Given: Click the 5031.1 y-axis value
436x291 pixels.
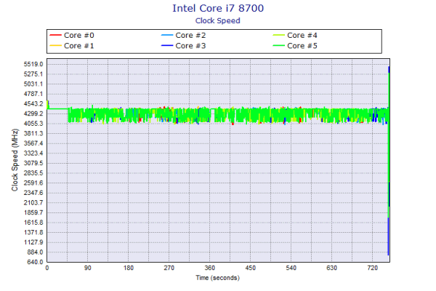Looking at the screenshot, I should (33, 84).
